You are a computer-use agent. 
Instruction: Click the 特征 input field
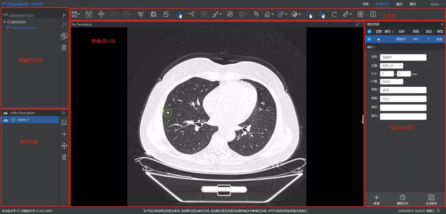coord(403,107)
